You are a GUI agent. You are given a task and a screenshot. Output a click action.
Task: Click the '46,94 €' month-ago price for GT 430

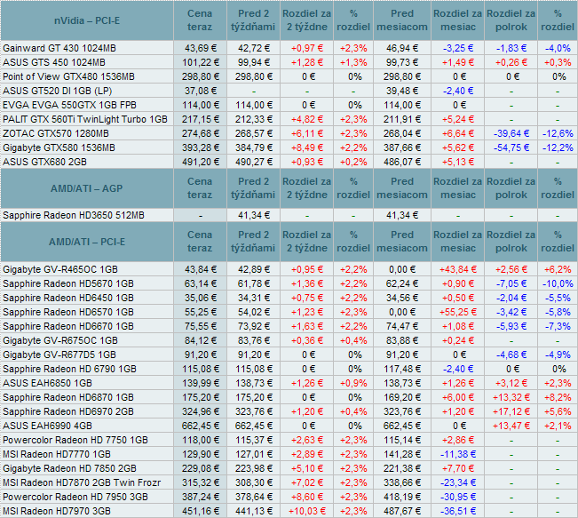pyautogui.click(x=402, y=48)
